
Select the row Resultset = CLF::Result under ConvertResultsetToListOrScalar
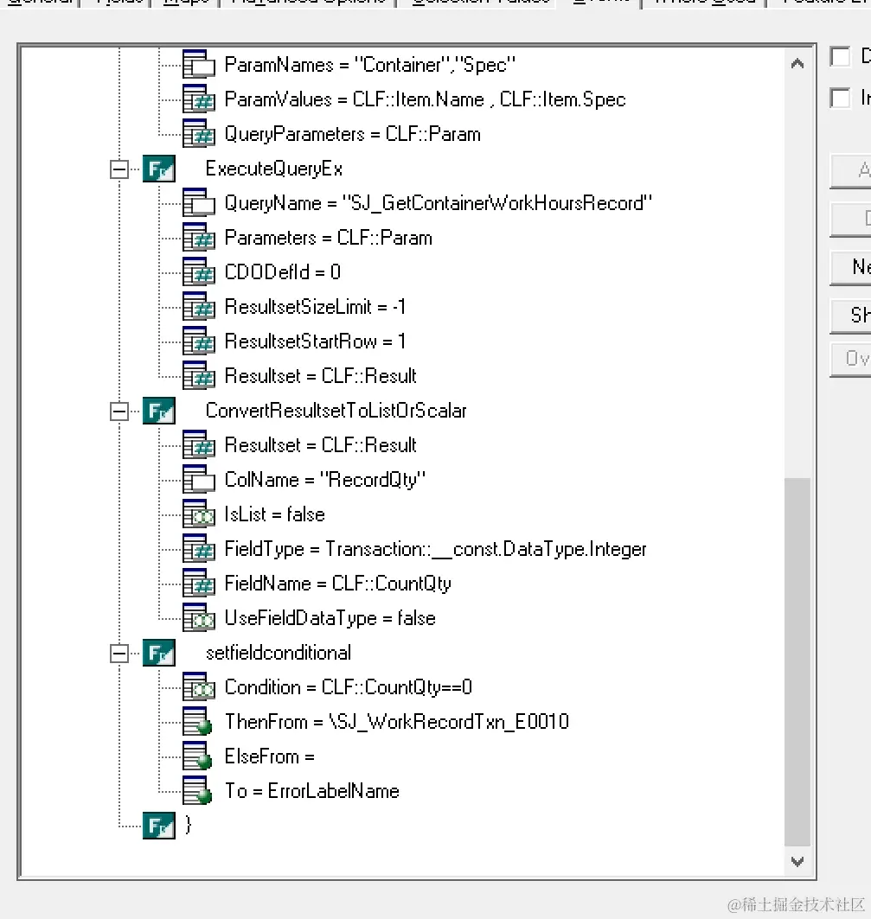pyautogui.click(x=320, y=445)
